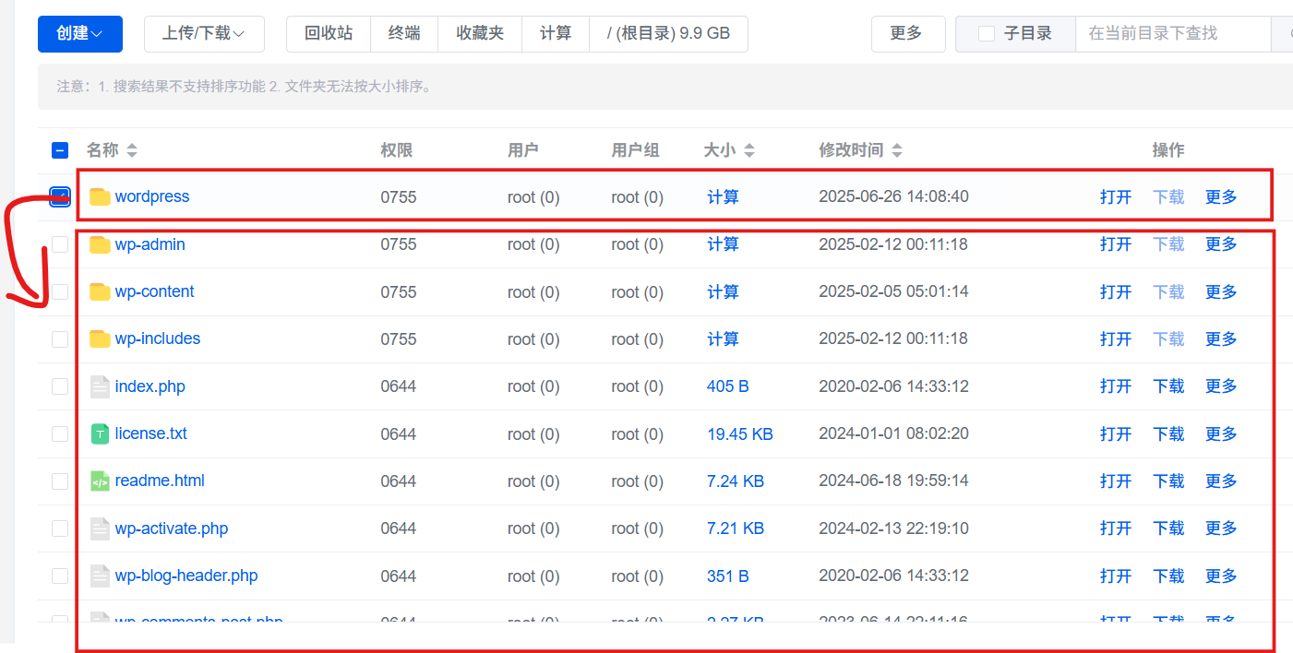This screenshot has width=1293, height=653.
Task: Expand the 上传/下载 dropdown
Action: pos(204,33)
